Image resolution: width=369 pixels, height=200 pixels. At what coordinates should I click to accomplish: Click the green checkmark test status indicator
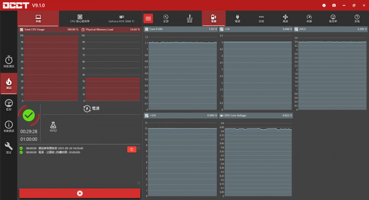tap(29, 115)
